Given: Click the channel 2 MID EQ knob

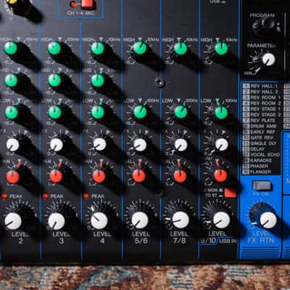Looking at the screenshot, I should [11, 80].
